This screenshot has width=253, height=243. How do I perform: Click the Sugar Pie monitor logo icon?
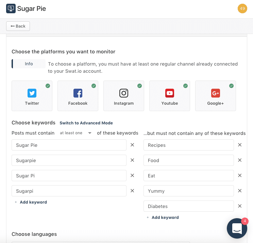[11, 8]
